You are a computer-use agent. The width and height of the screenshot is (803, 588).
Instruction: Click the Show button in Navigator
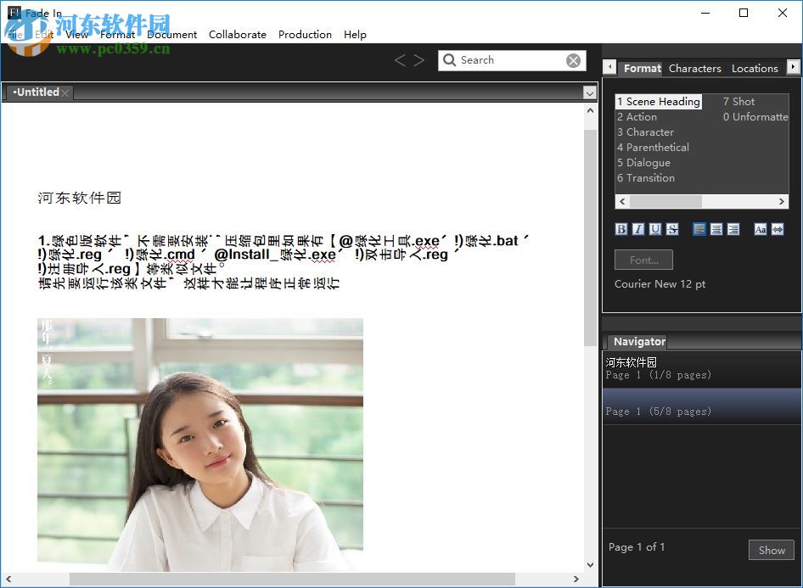click(x=771, y=550)
